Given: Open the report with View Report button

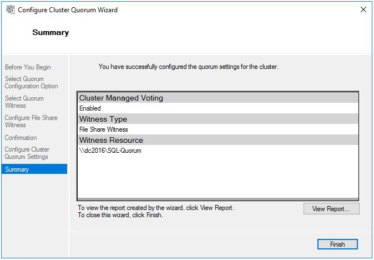Looking at the screenshot, I should pyautogui.click(x=331, y=209).
